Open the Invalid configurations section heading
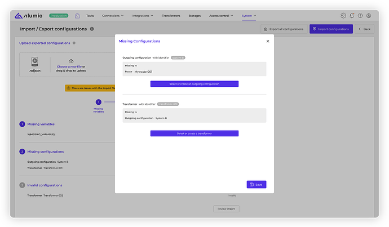Screen dimensions: 389x227 [45, 185]
